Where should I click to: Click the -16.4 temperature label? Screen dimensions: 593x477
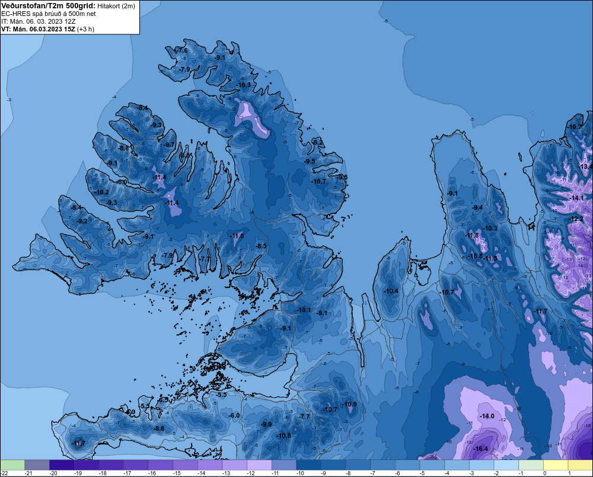[480, 449]
